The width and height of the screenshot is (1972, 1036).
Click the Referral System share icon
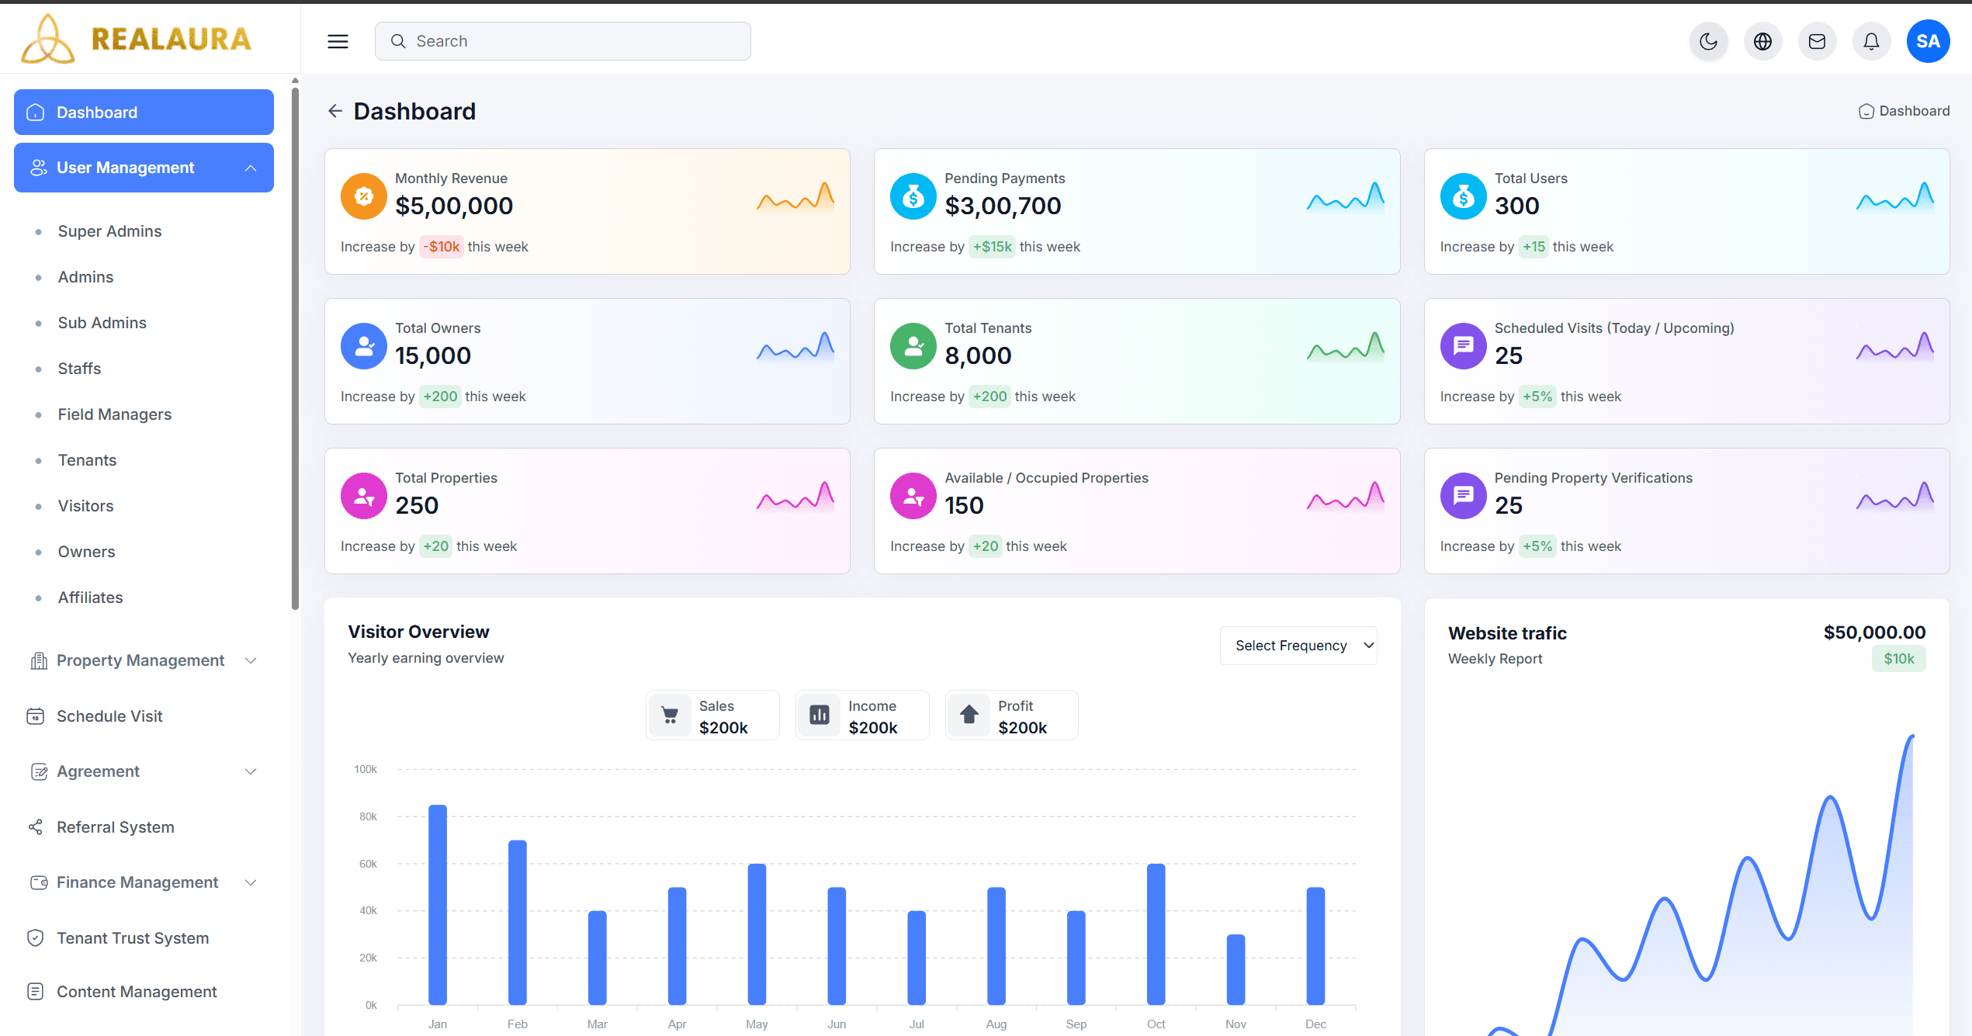pos(36,827)
